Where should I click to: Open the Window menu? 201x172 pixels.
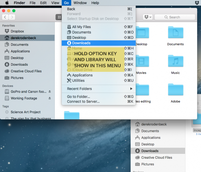(x=80, y=3)
